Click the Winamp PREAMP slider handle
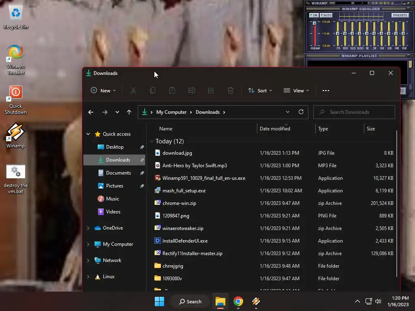 click(314, 23)
